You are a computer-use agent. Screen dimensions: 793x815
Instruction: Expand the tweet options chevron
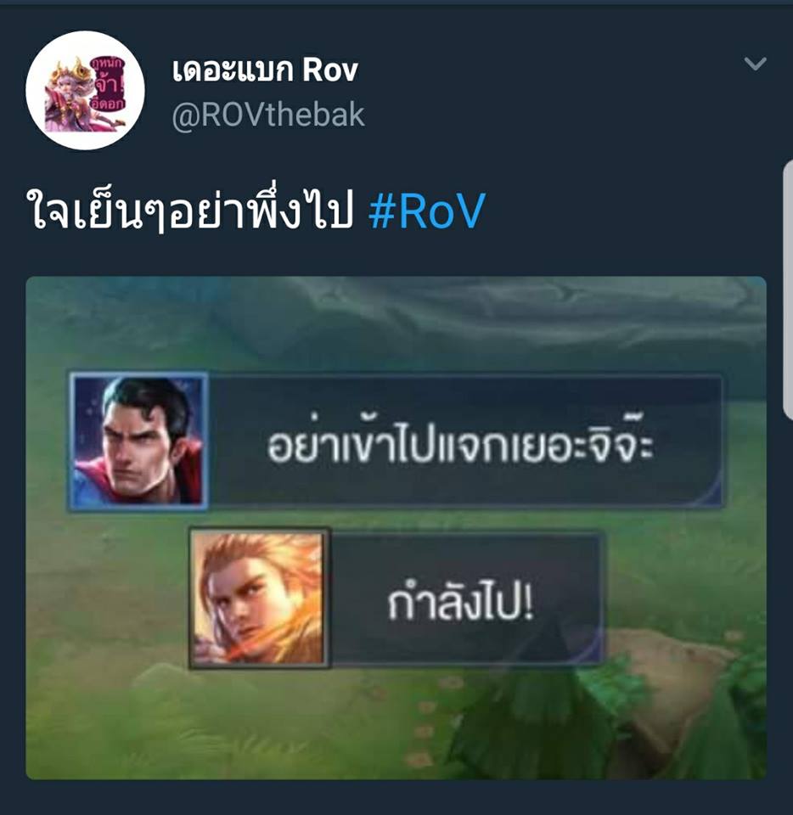[755, 64]
